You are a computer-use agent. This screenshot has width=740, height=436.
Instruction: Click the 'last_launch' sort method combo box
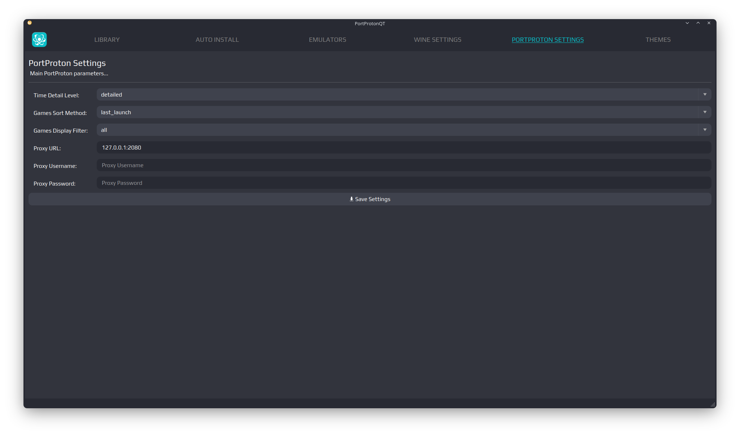coord(397,112)
